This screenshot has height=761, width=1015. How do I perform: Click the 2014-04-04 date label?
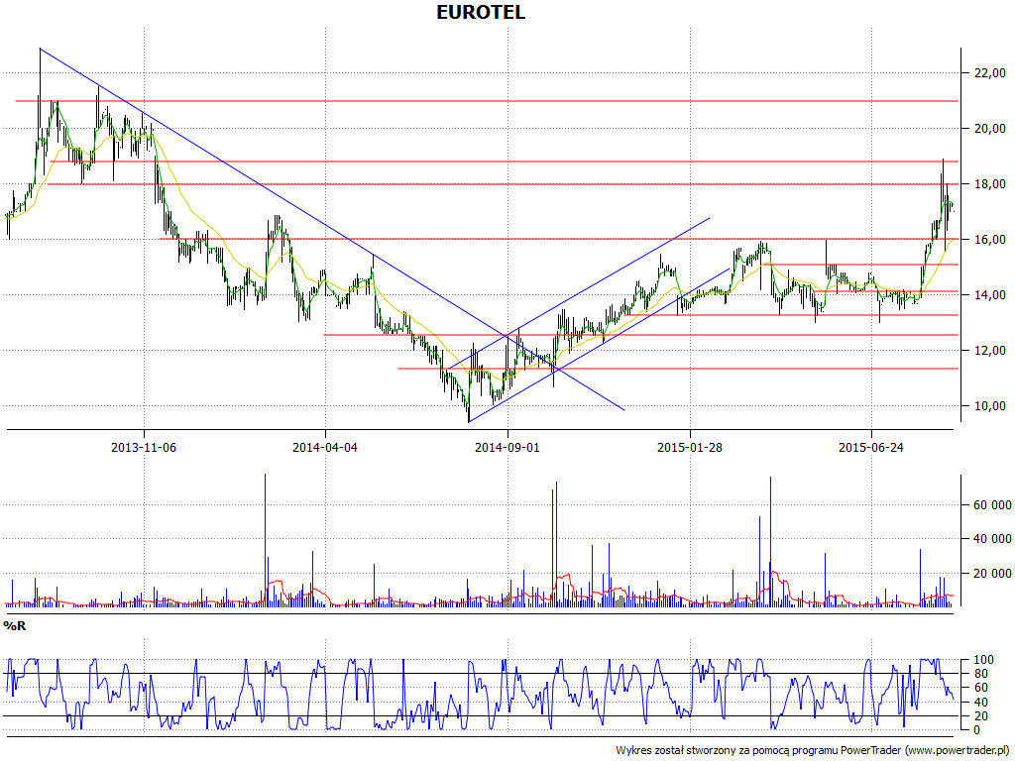pos(325,447)
